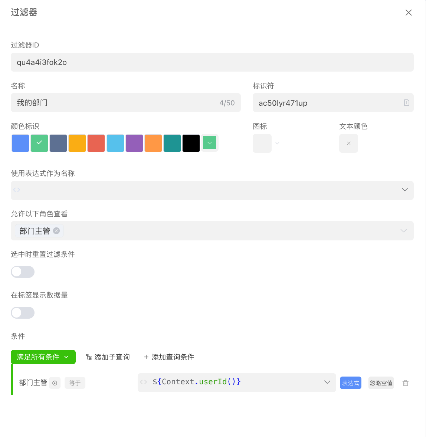Screen dimensions: 426x437
Task: Open field settings icon next to 部门主管 condition
Action: pos(55,382)
